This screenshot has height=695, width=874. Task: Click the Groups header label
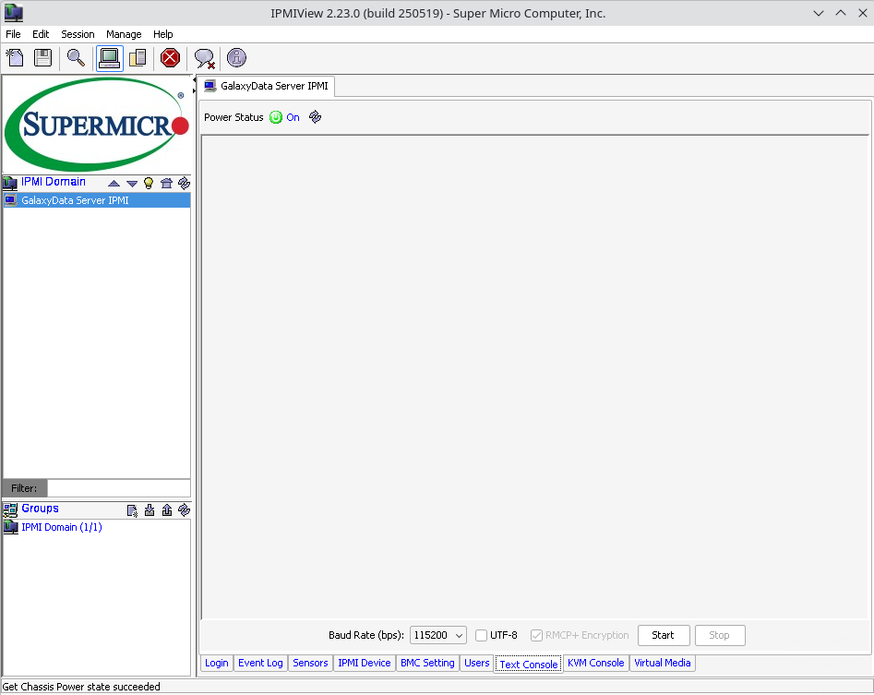(40, 509)
